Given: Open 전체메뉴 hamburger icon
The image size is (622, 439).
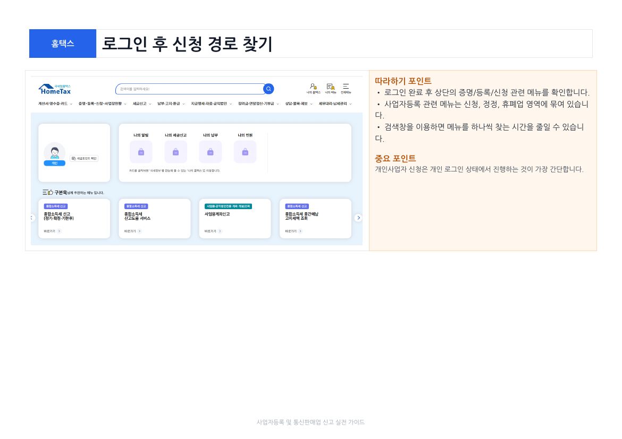Looking at the screenshot, I should click(346, 88).
